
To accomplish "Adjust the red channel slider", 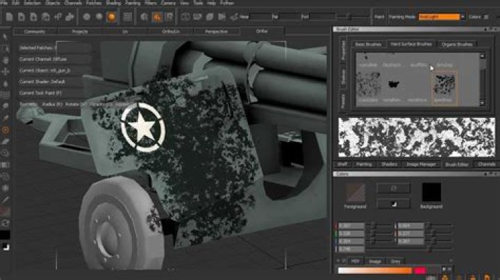I will [x=379, y=225].
